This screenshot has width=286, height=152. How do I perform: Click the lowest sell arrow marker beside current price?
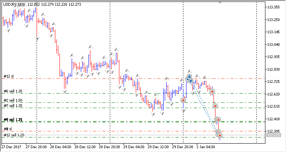point(220,135)
